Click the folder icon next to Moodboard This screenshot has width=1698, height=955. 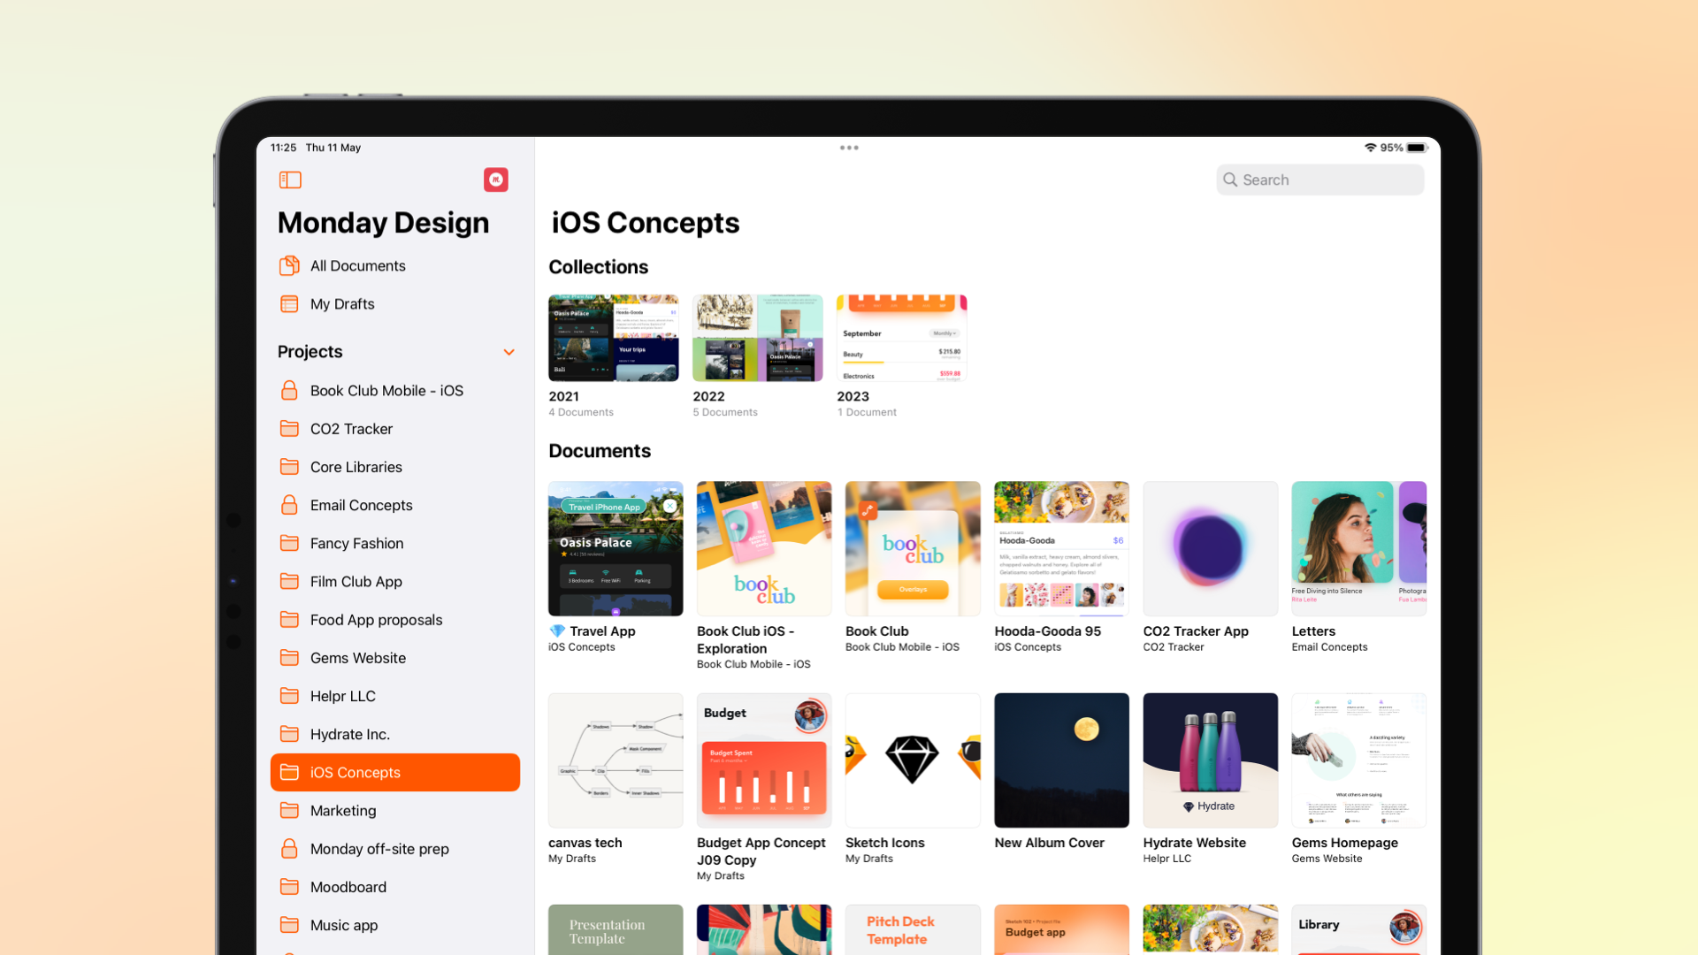290,886
